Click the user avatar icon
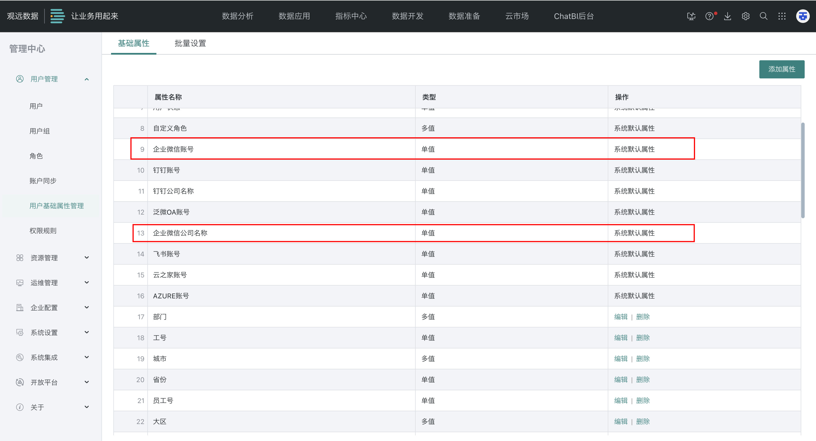816x441 pixels. click(803, 16)
